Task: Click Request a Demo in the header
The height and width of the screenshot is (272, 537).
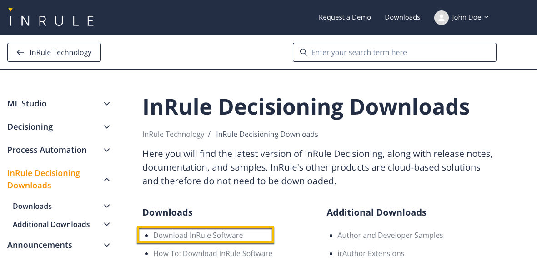Action: point(345,17)
